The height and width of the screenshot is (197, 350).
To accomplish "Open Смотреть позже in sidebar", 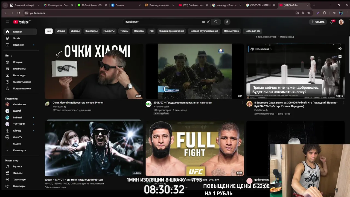I will coord(20,82).
